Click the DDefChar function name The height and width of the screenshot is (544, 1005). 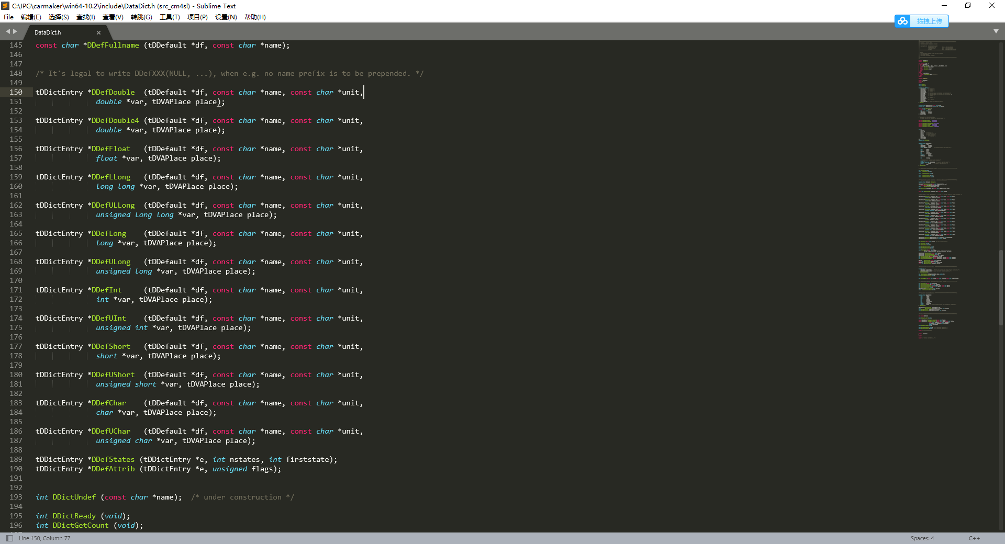pos(109,403)
